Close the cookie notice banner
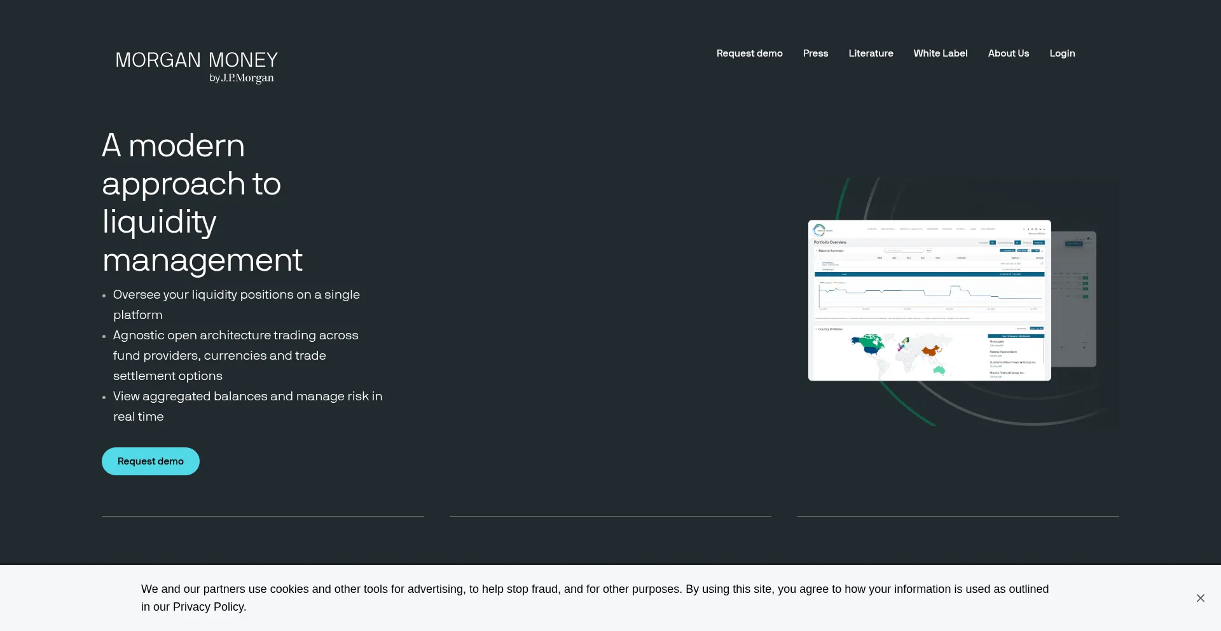The image size is (1221, 631). (x=1200, y=598)
